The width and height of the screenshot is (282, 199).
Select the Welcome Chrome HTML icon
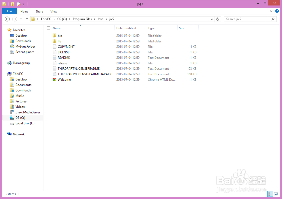[x=54, y=79]
